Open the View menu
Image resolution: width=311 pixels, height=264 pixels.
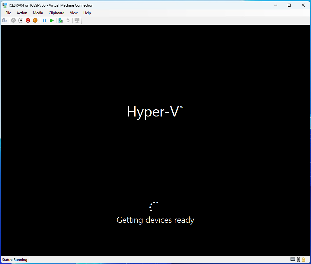74,13
